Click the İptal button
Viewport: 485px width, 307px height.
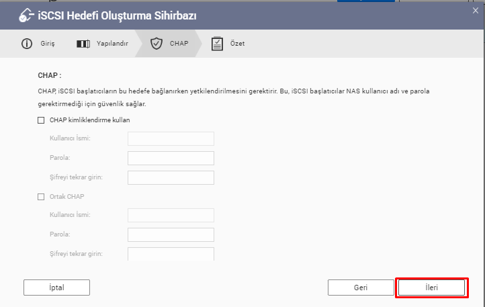(x=56, y=288)
